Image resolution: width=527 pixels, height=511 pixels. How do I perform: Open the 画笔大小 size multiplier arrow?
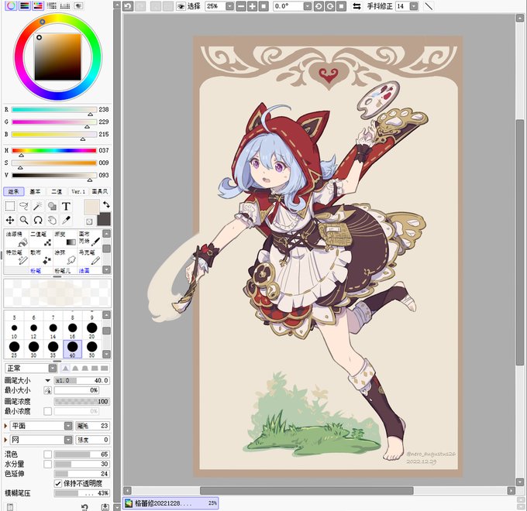[x=48, y=380]
